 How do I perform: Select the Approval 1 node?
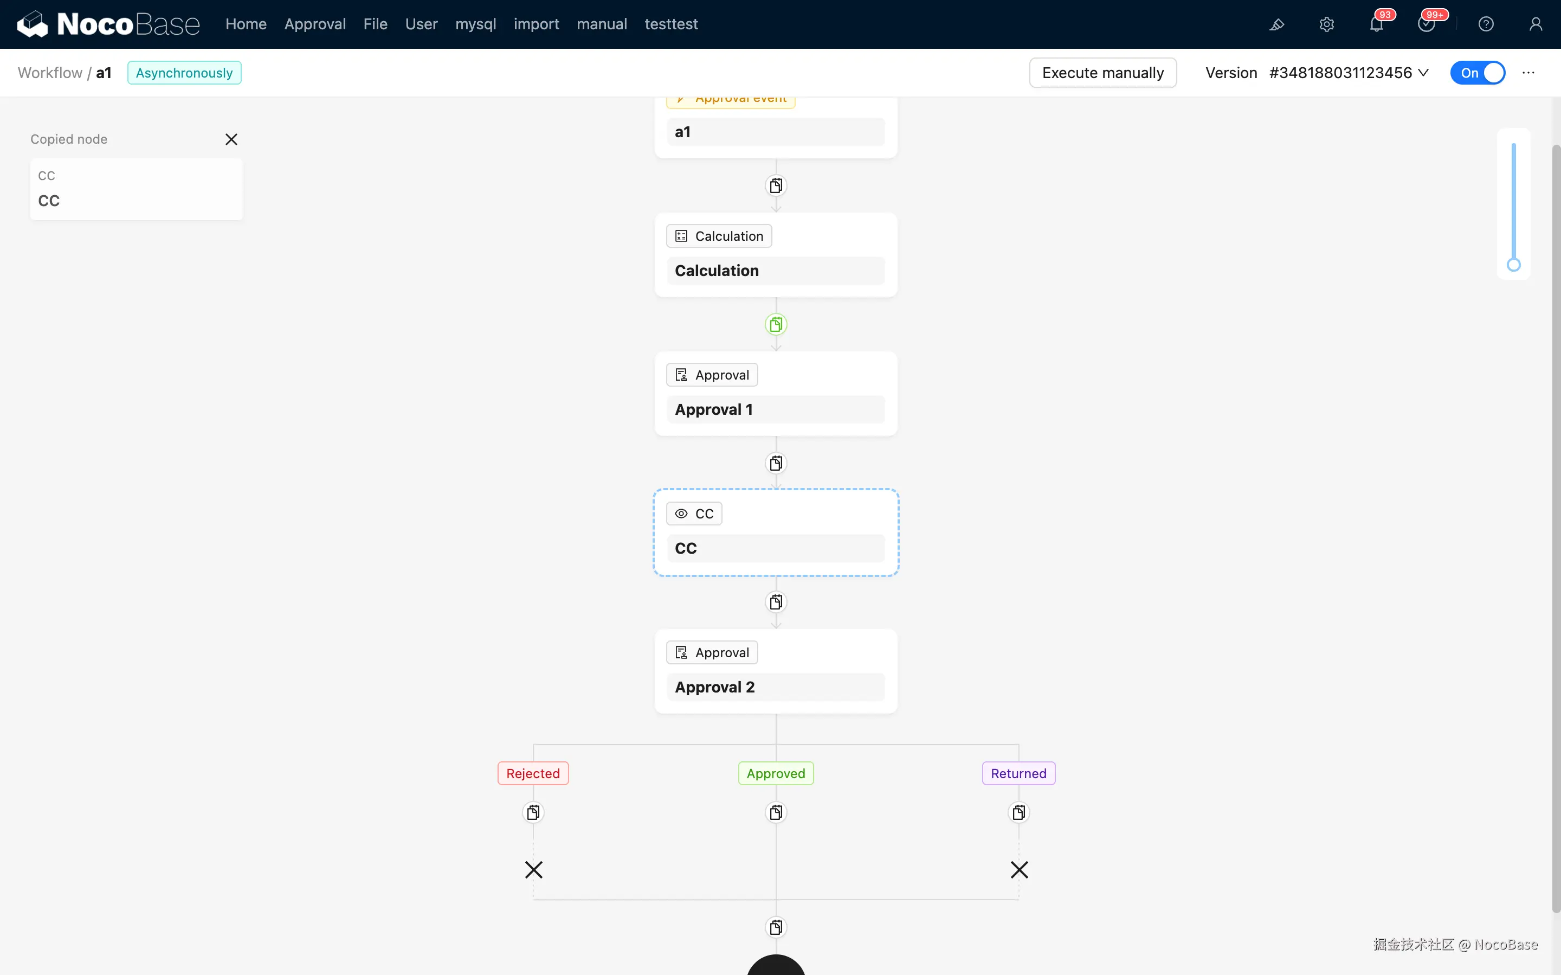click(x=775, y=393)
